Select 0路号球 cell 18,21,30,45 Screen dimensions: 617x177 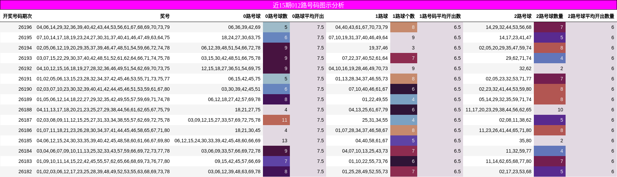pos(248,130)
